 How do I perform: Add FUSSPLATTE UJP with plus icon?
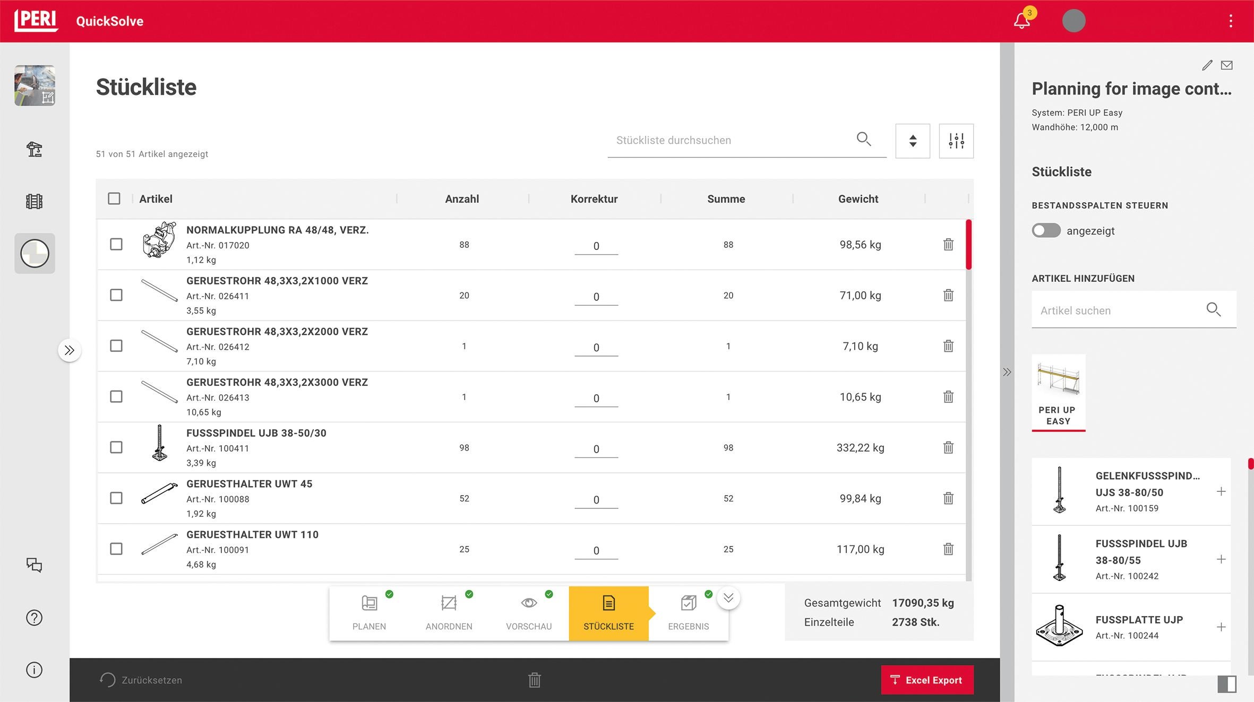point(1221,627)
